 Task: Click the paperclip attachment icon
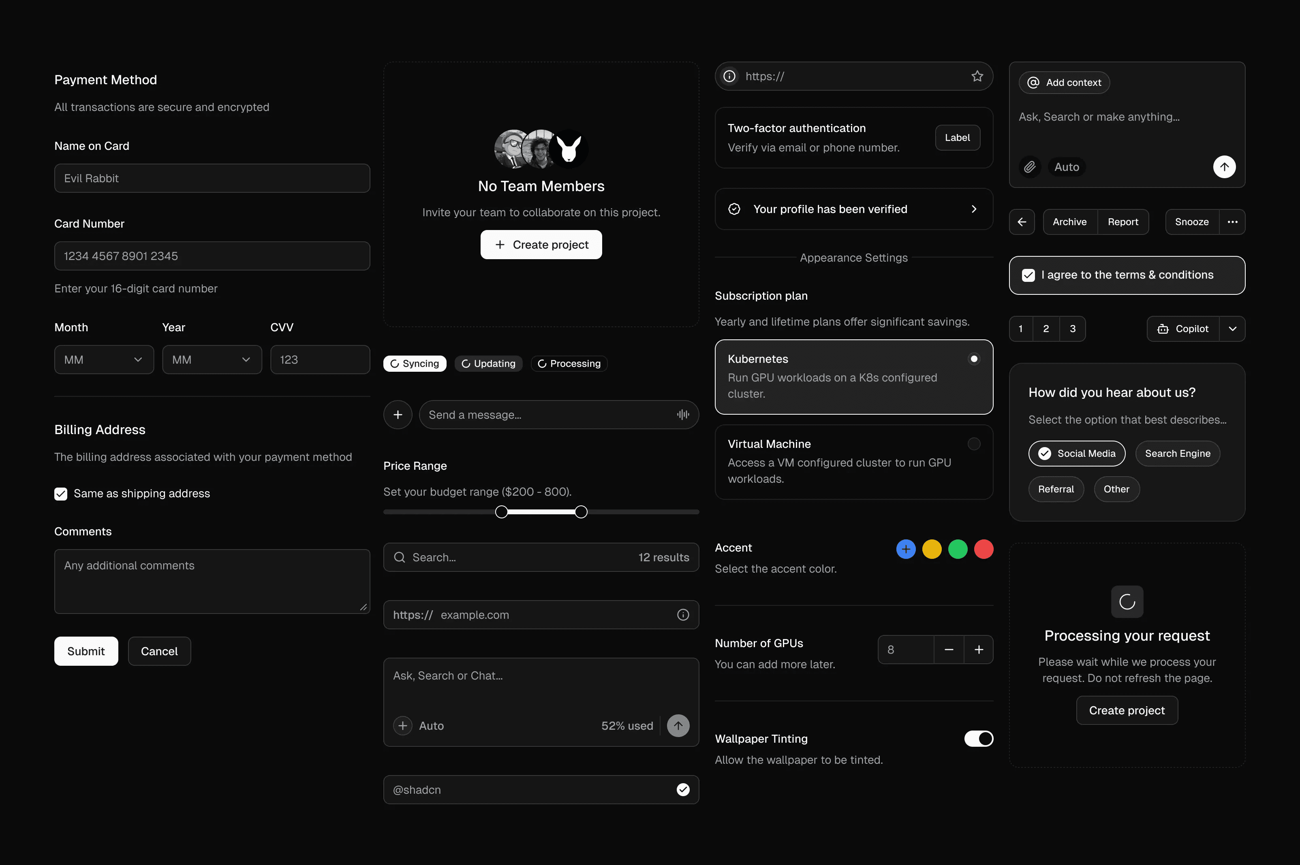[1030, 167]
